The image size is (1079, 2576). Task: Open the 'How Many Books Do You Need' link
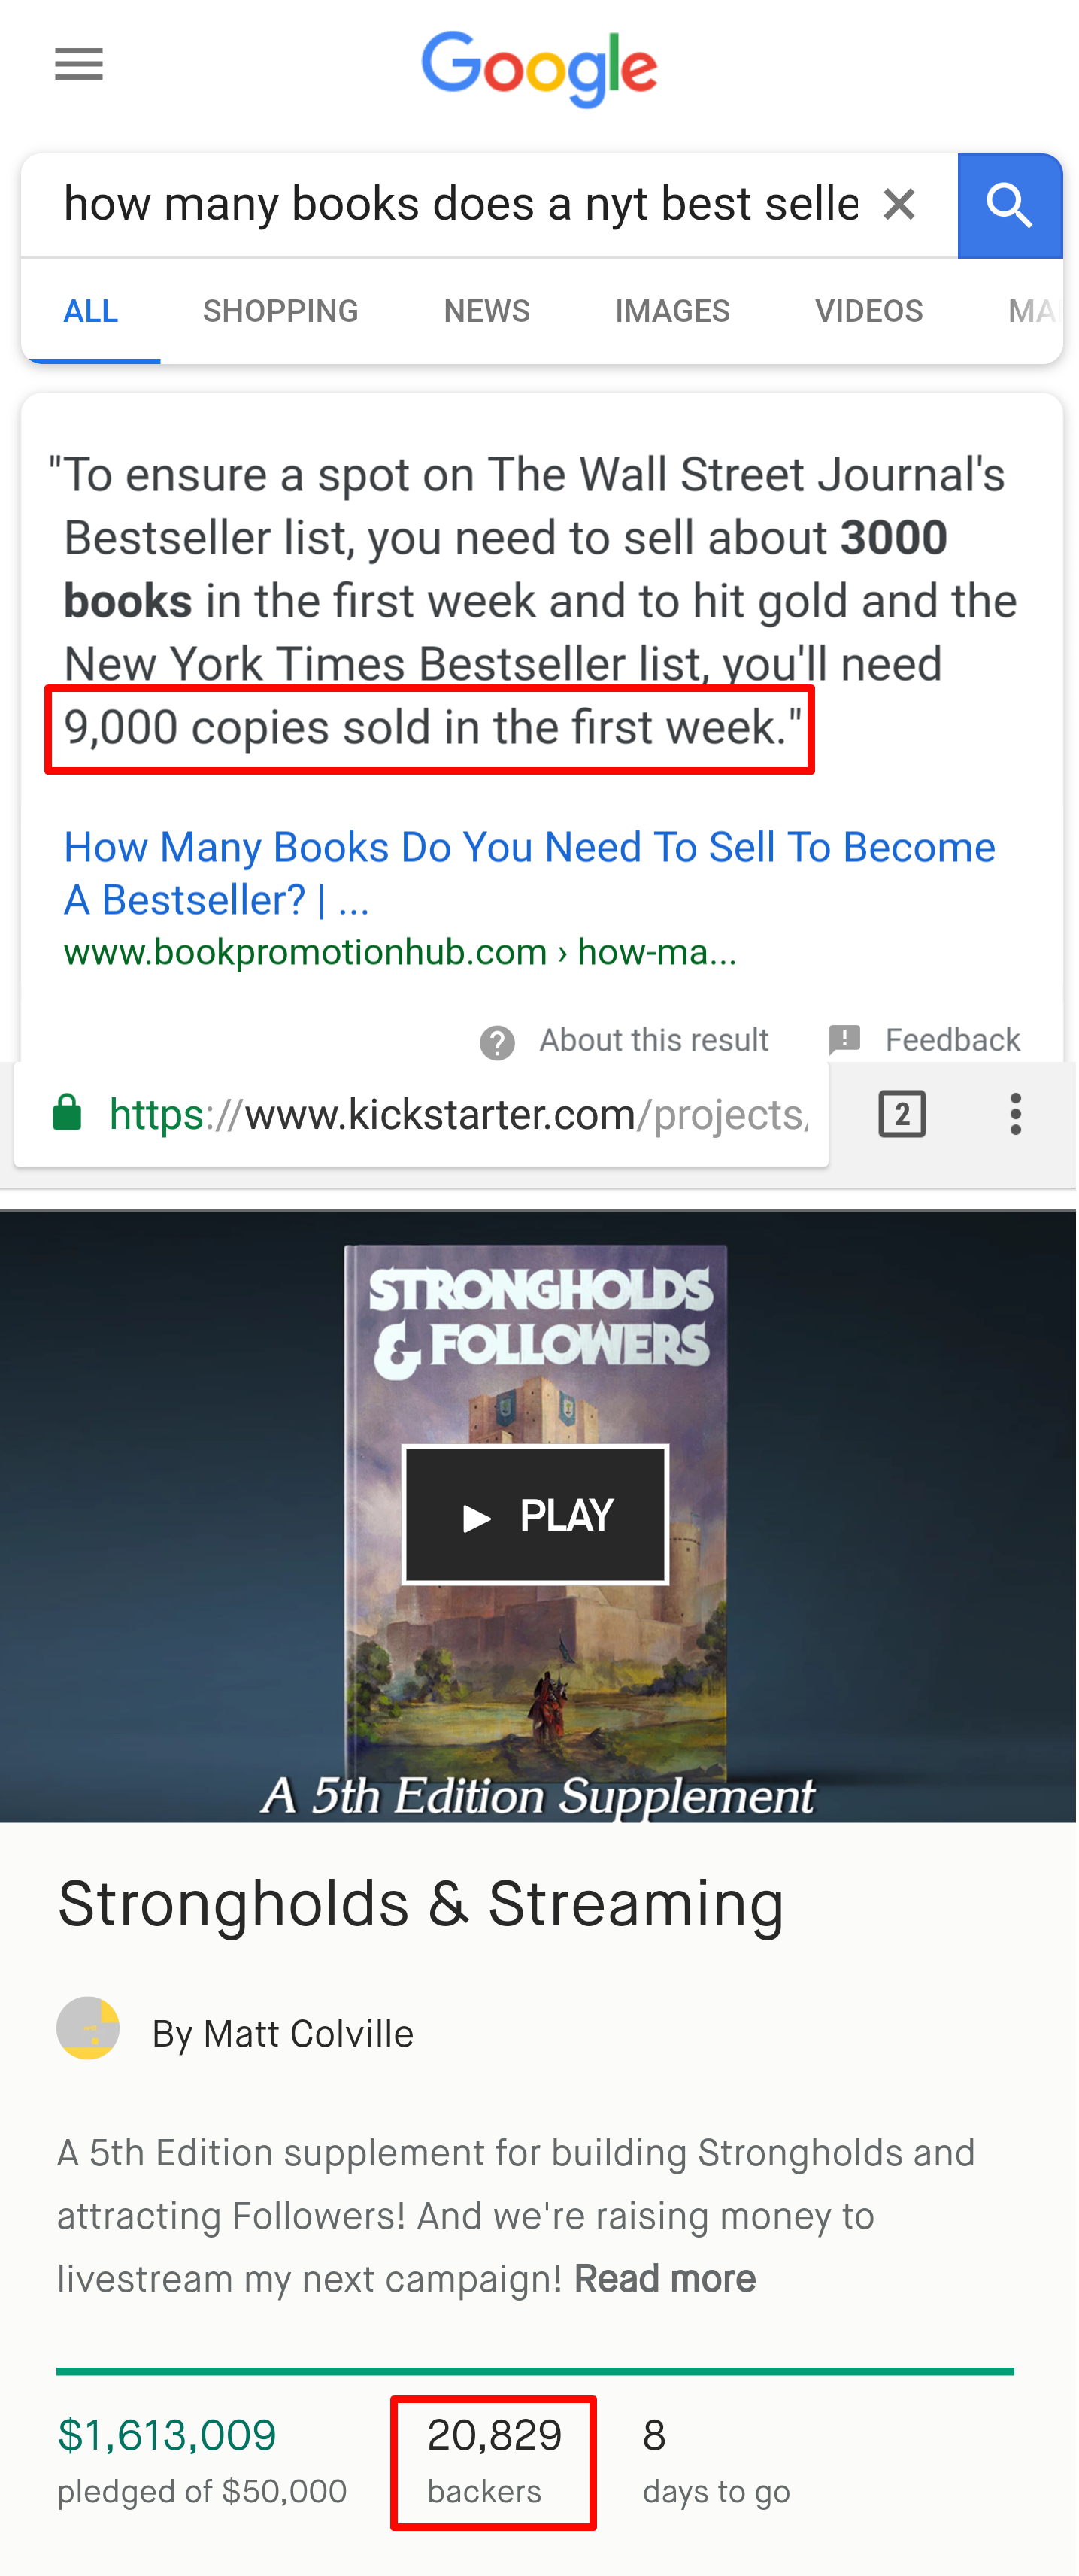(530, 873)
